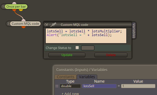Click + Add new variable link
157x95 pixels.
click(x=70, y=94)
